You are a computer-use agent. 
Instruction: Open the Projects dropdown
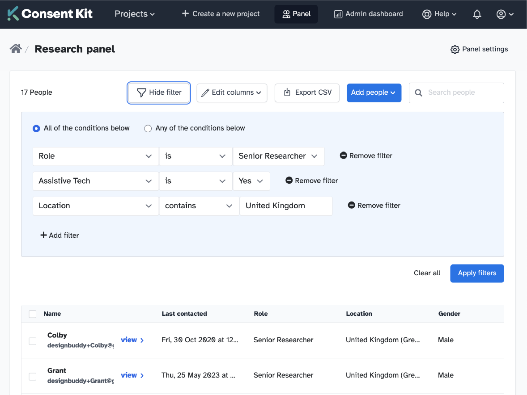pos(134,14)
